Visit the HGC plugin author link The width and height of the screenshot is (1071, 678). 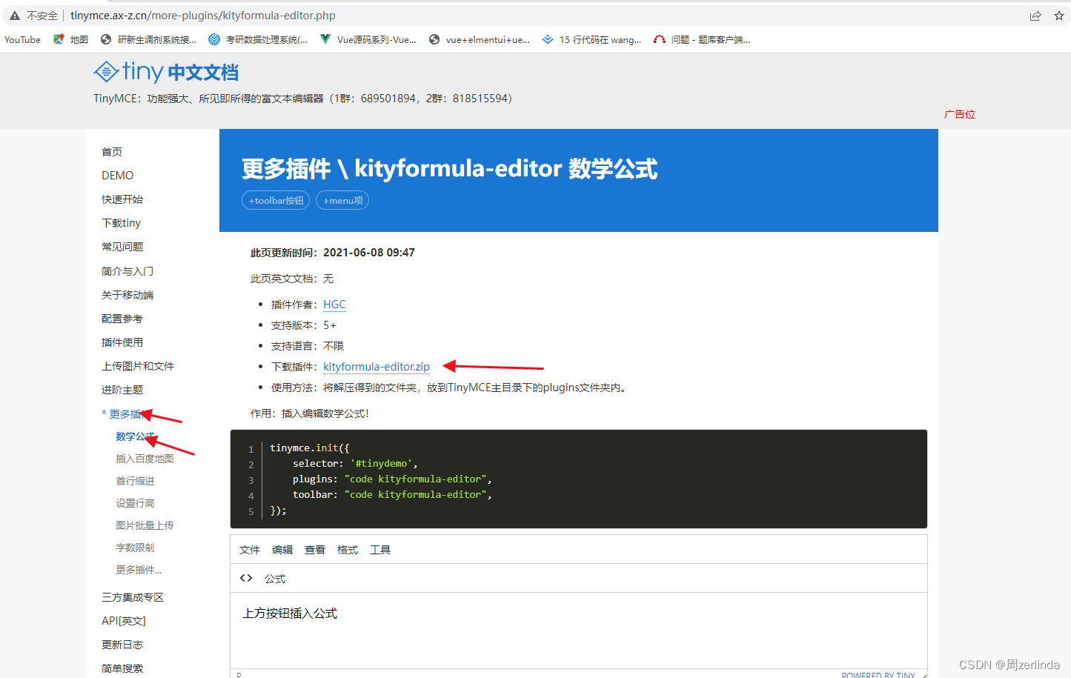coord(334,304)
